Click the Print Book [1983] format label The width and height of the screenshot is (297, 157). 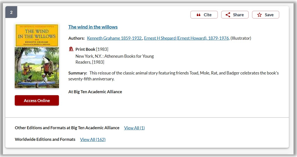tap(92, 49)
